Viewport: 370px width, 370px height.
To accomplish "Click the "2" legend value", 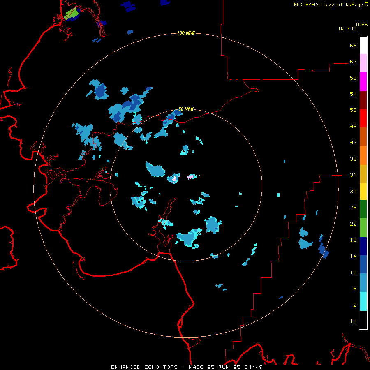I will tap(355, 305).
